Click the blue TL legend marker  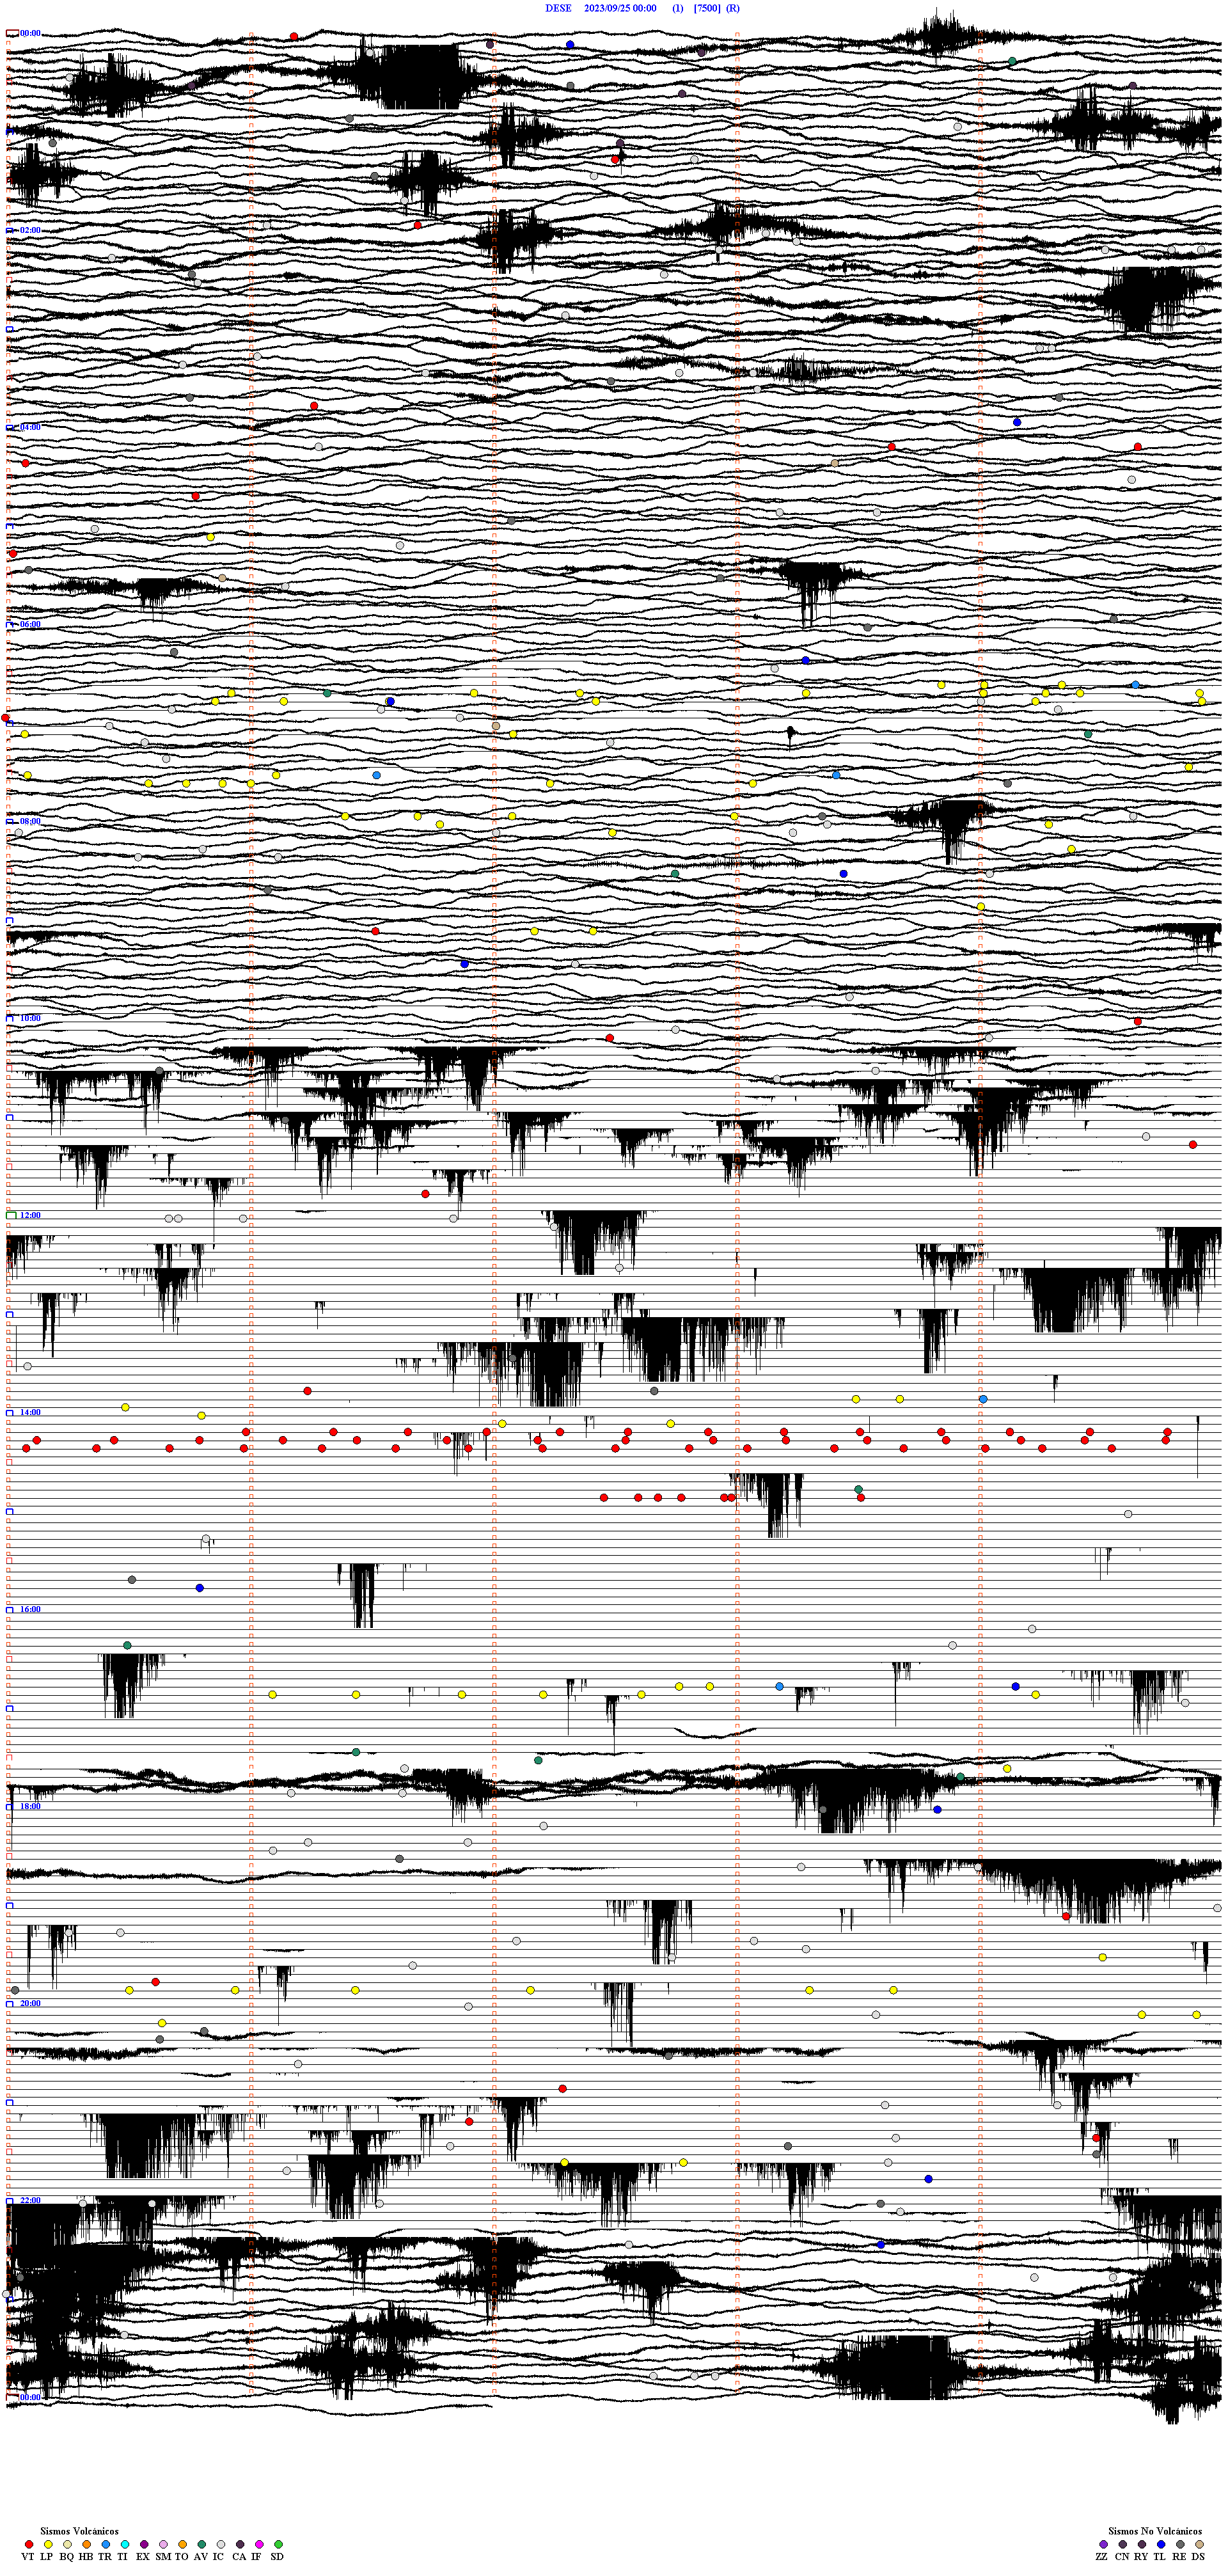tap(1161, 2544)
